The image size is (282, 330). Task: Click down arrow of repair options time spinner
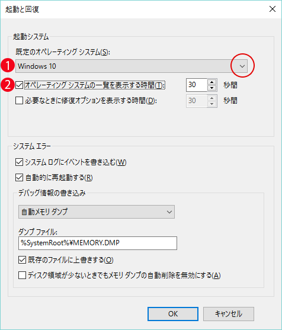(211, 104)
